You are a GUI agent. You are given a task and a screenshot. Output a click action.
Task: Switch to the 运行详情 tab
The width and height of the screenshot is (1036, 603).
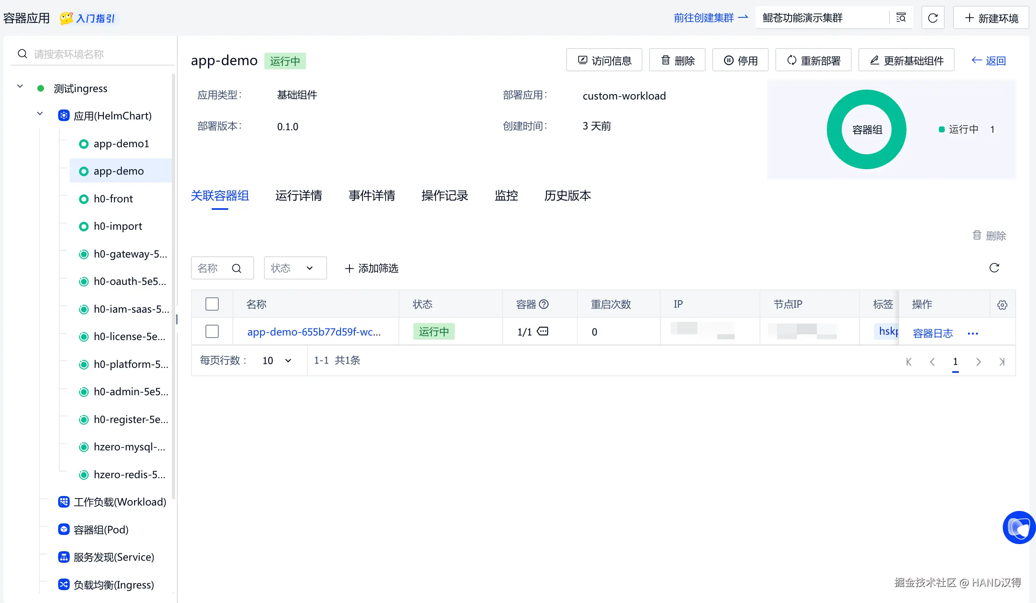click(298, 196)
